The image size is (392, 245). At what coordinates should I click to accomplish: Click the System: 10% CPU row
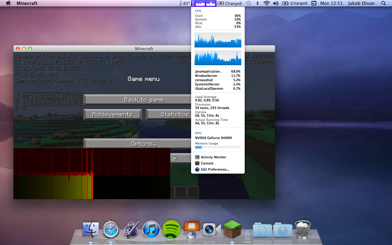click(x=218, y=19)
